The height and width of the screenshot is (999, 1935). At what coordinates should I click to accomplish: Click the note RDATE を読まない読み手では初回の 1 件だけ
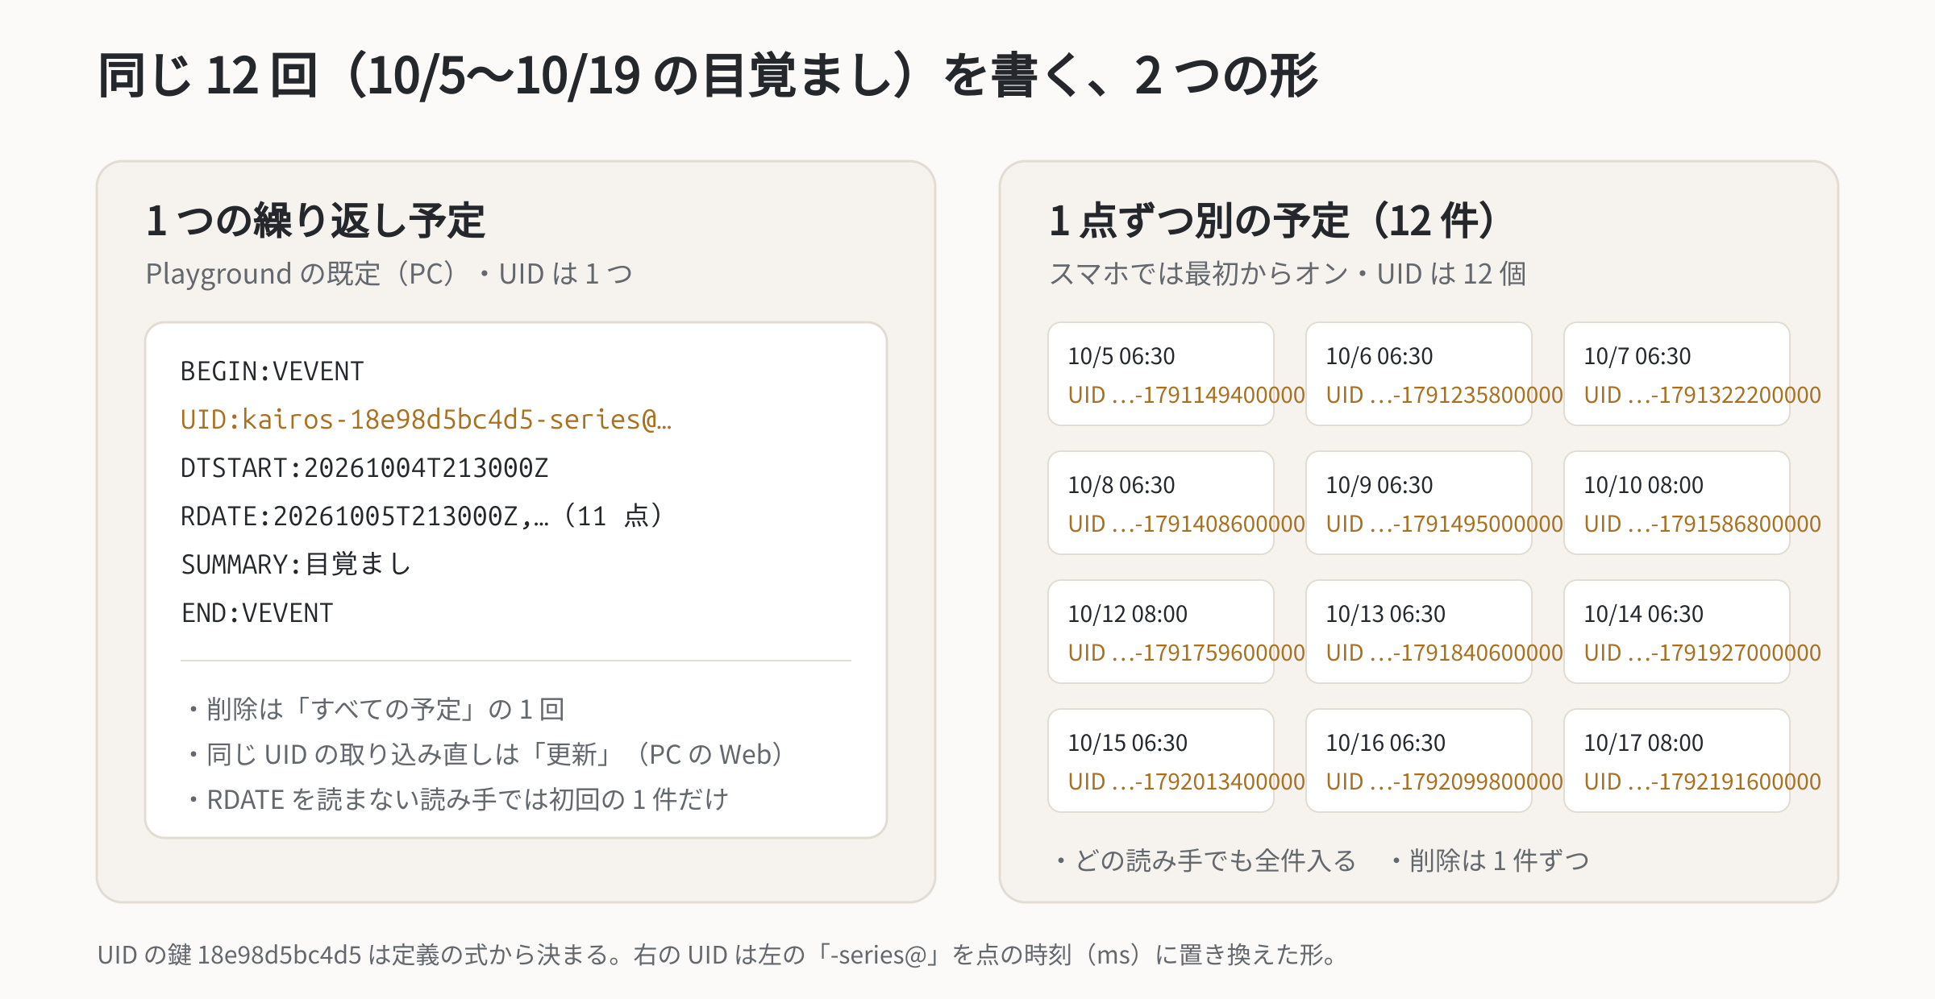point(458,800)
